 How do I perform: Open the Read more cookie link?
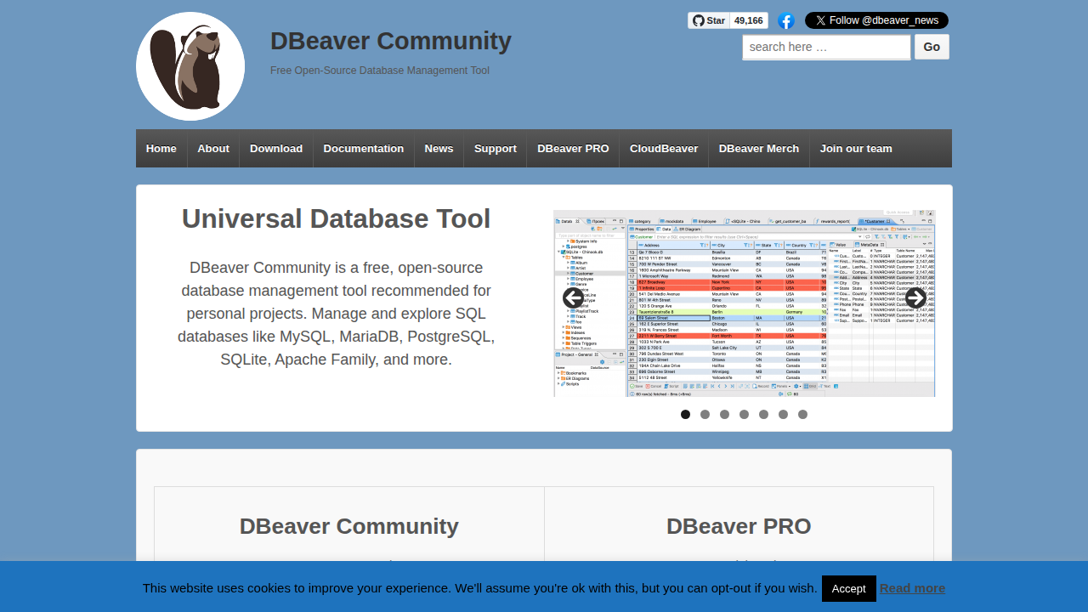pos(912,588)
